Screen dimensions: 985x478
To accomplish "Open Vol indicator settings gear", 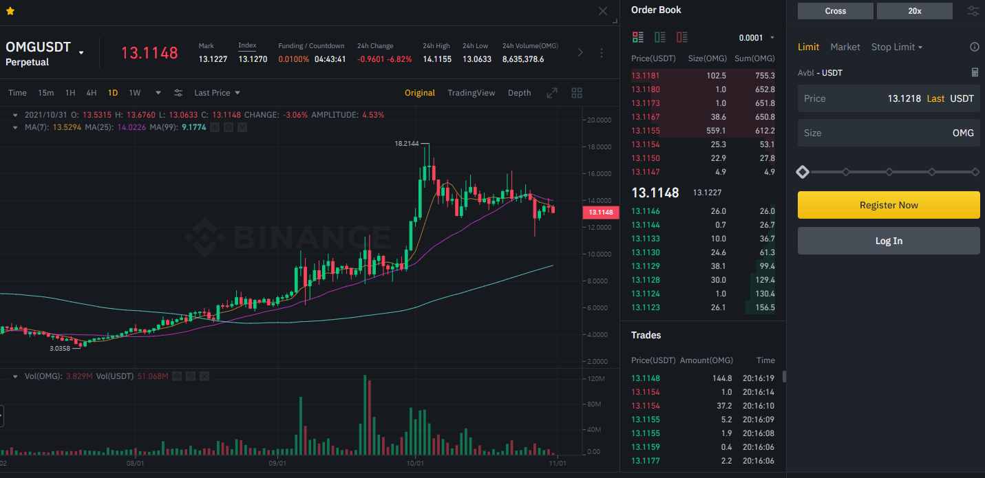I will 191,376.
